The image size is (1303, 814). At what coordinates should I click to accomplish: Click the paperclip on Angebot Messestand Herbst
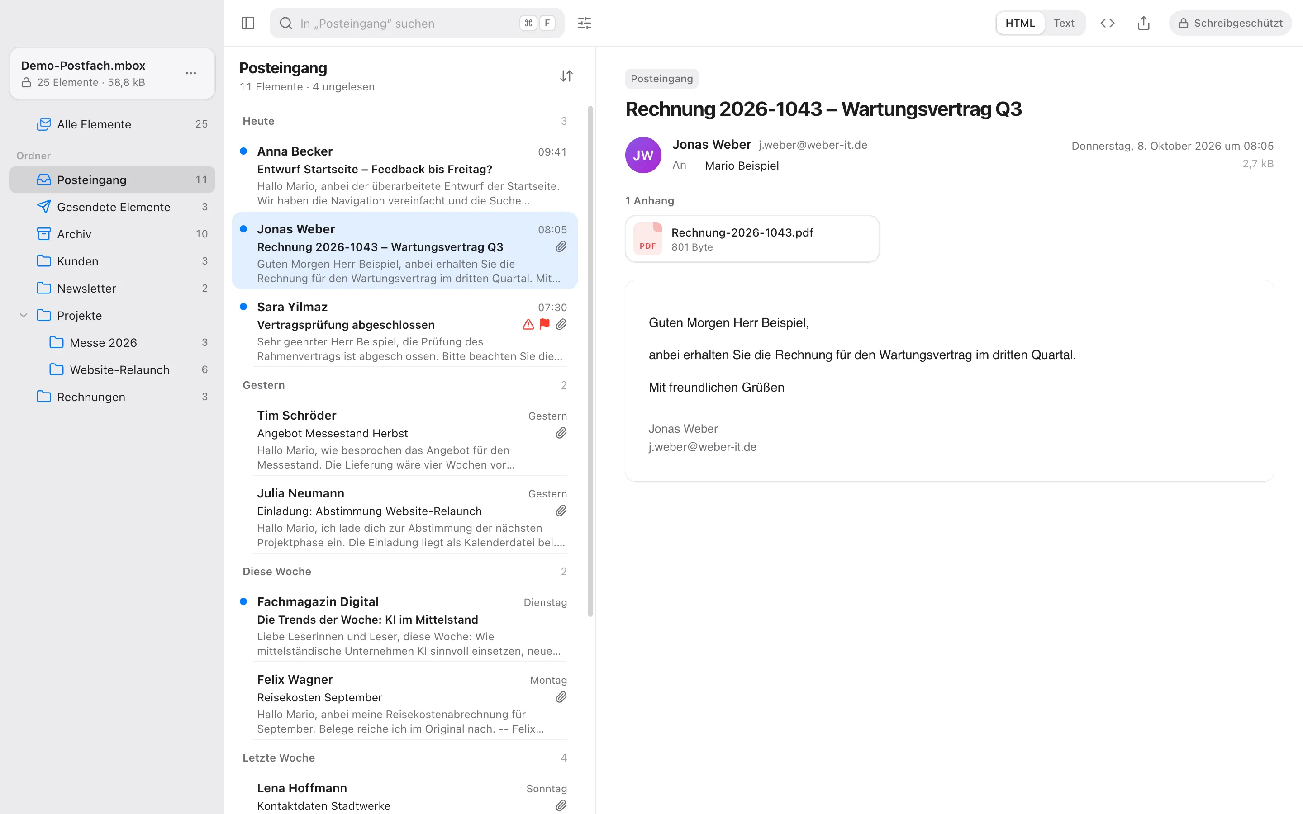(x=561, y=433)
